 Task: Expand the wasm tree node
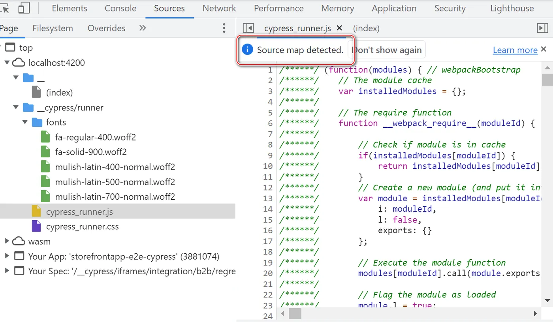pos(7,241)
